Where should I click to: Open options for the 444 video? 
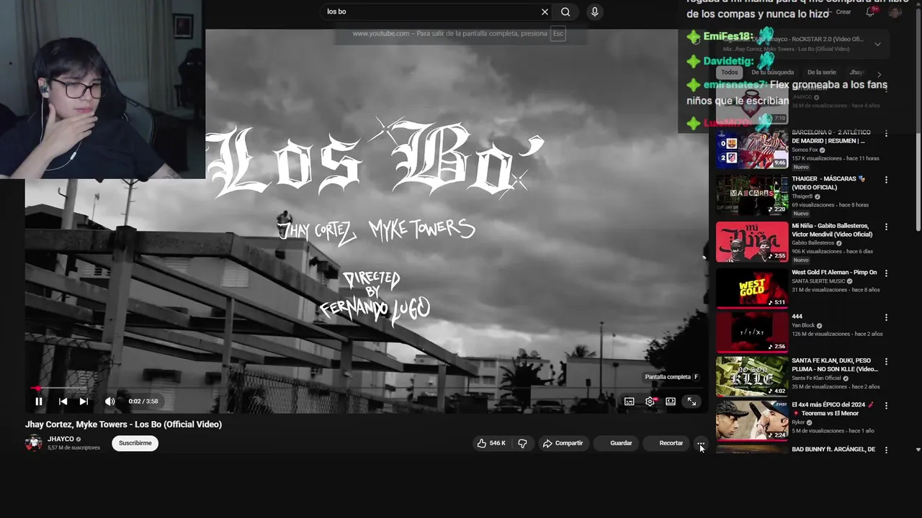pyautogui.click(x=886, y=317)
